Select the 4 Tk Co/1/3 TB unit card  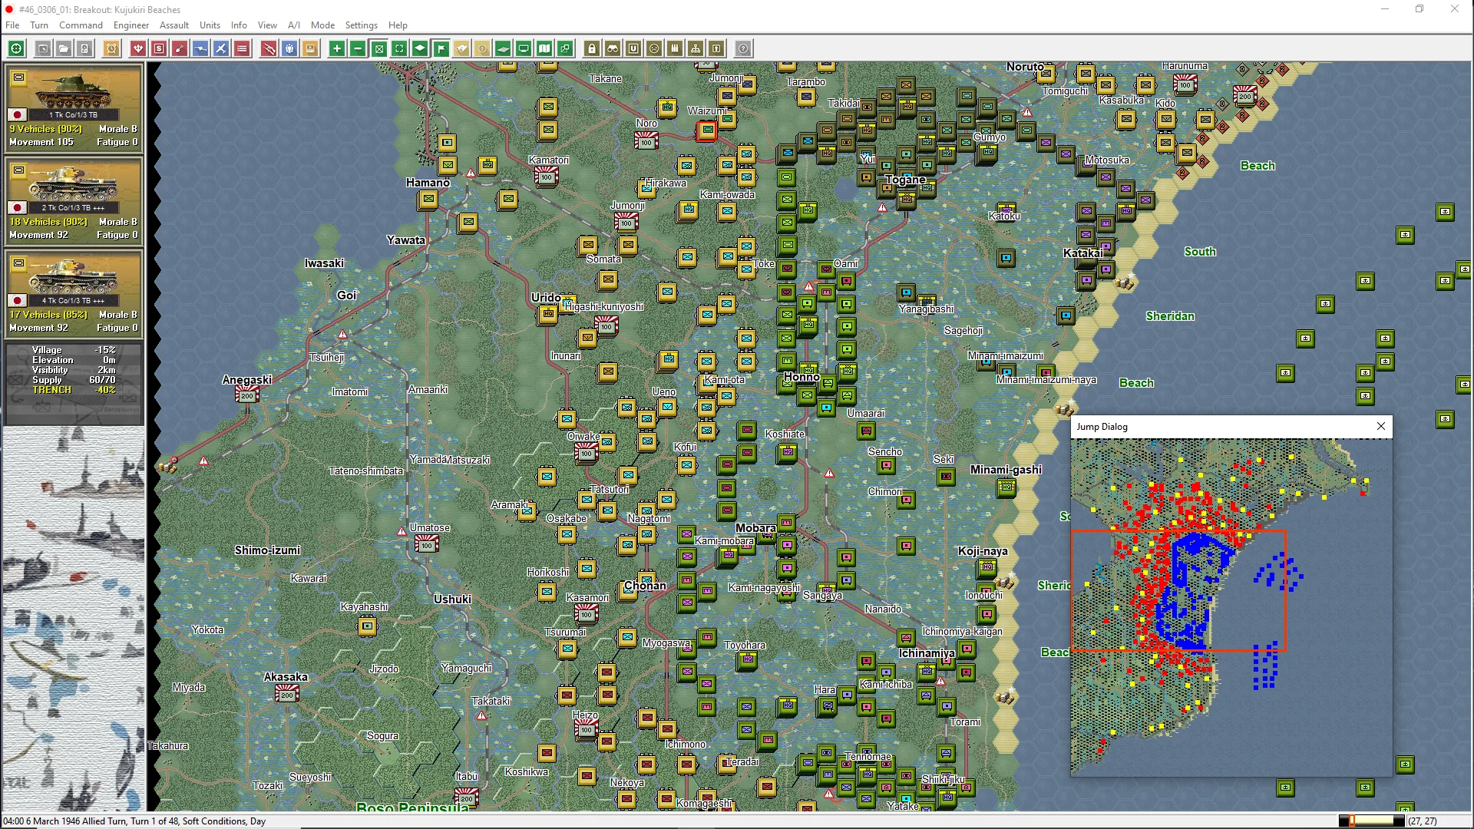click(x=74, y=292)
